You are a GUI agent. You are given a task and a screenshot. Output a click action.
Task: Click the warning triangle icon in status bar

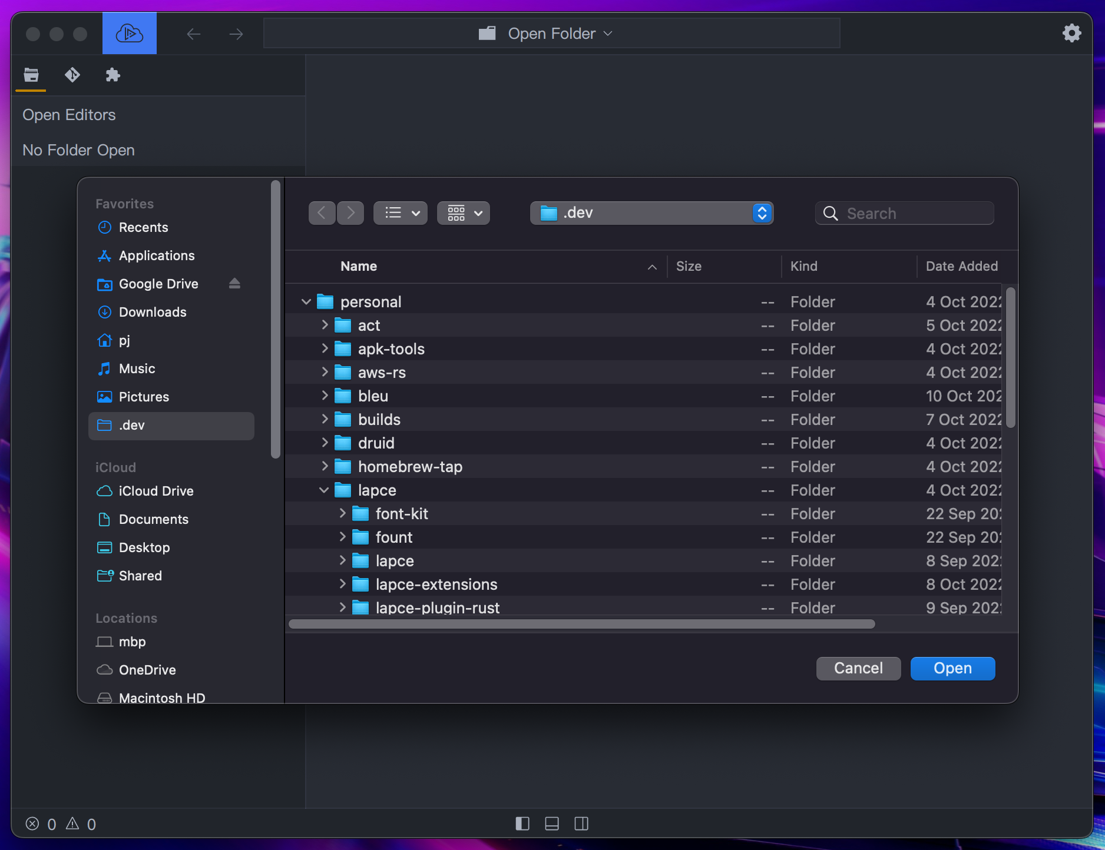coord(72,824)
